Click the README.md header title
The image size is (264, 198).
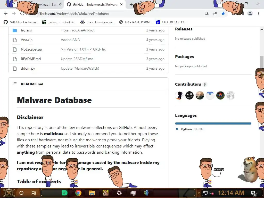[x=32, y=84]
